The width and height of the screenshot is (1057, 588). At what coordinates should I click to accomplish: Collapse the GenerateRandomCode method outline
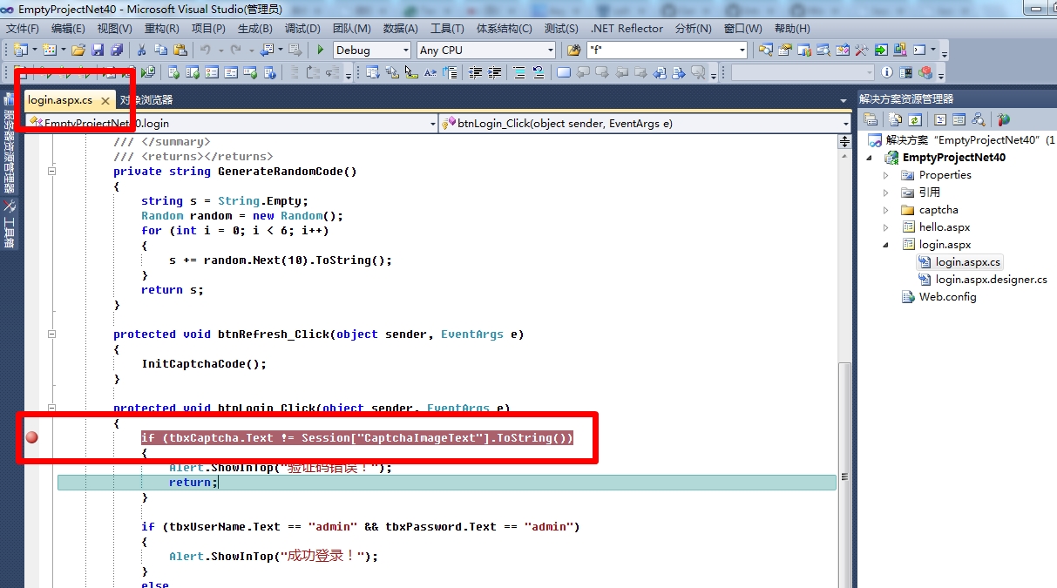pos(51,172)
